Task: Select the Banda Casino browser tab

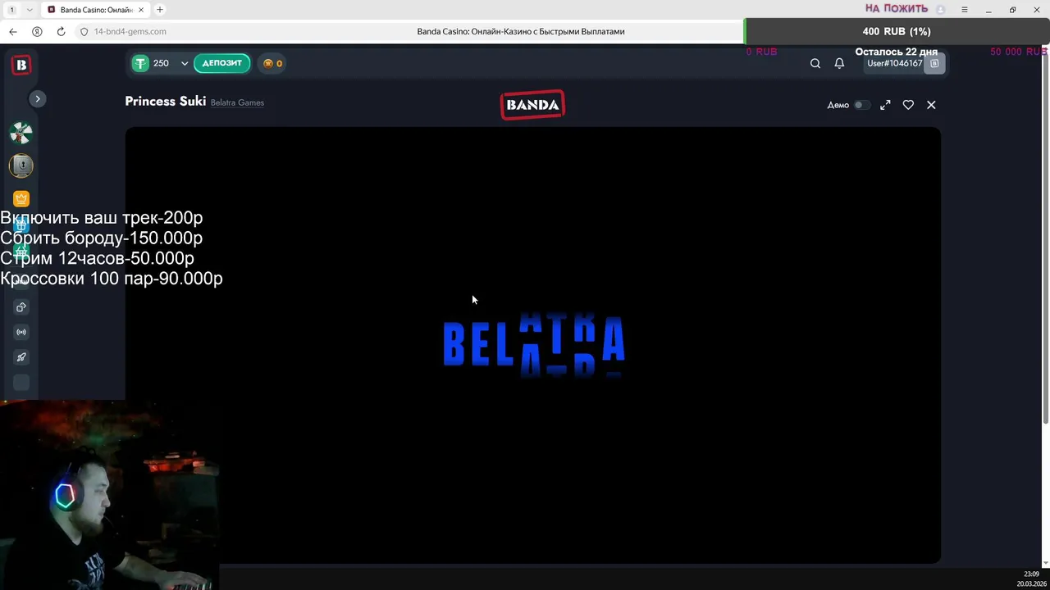Action: pos(94,10)
